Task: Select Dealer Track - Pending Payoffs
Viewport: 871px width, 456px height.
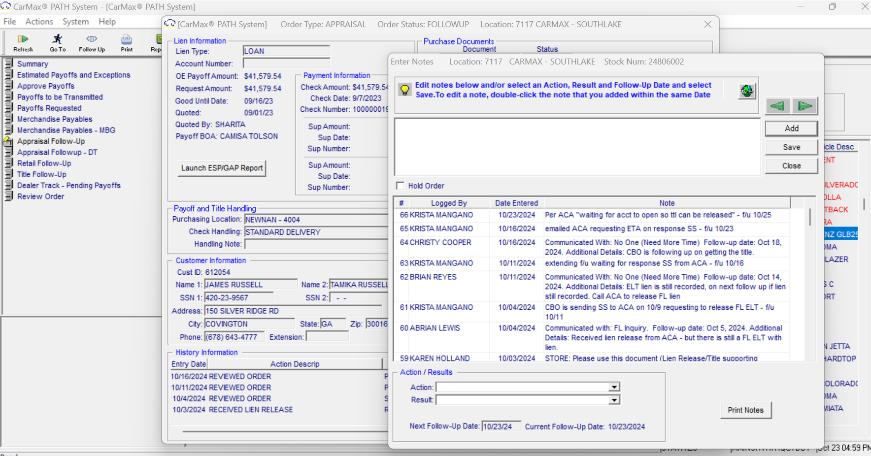Action: pyautogui.click(x=68, y=186)
